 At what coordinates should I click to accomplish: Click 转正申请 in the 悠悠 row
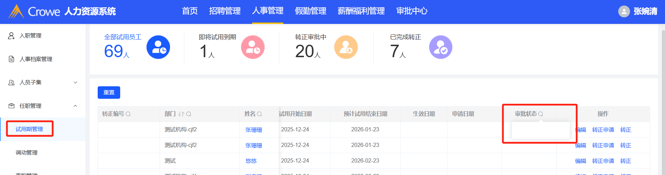(603, 161)
